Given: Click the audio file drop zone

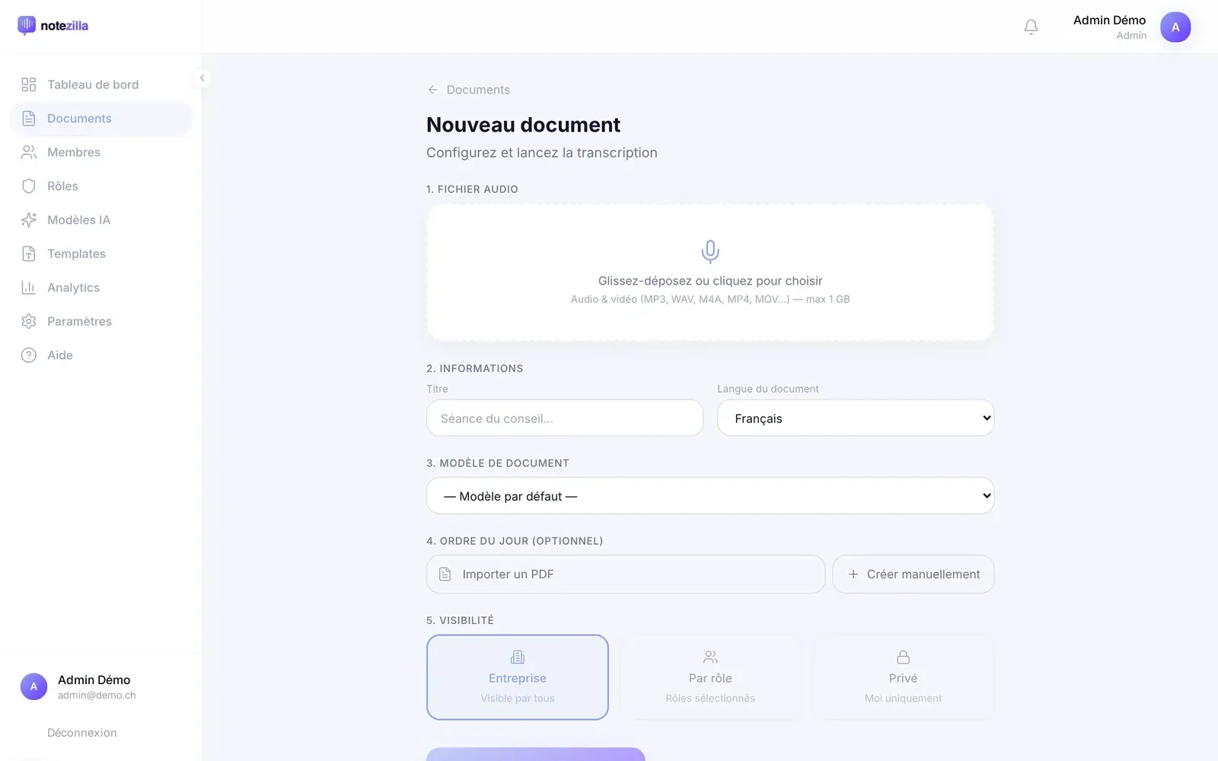Looking at the screenshot, I should click(710, 272).
